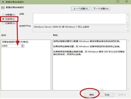Screen dimensions: 131x99
Task: Click up arrow of comment box scrollbar
Action: [127, 15]
